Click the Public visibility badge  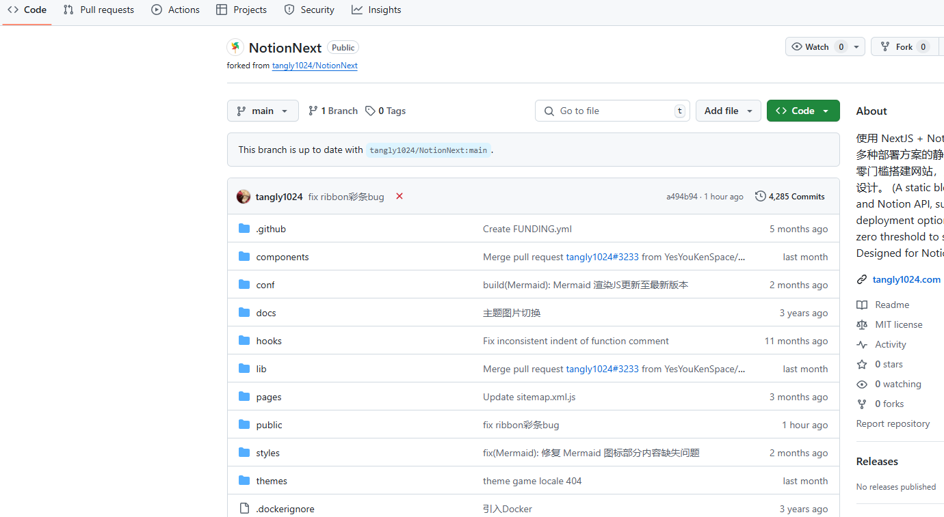click(343, 48)
